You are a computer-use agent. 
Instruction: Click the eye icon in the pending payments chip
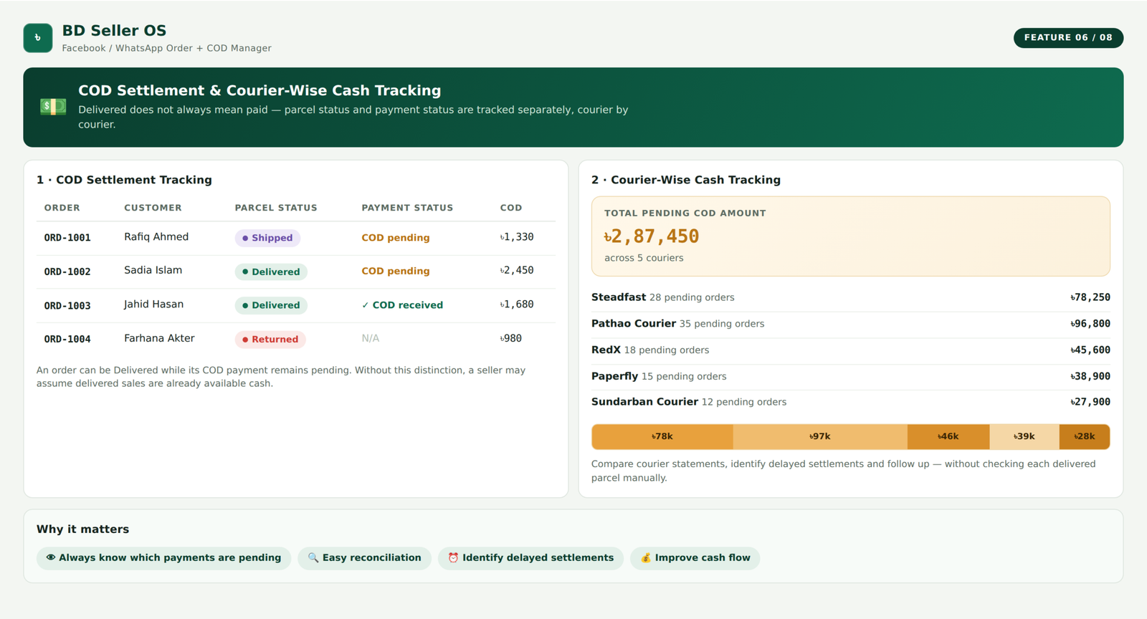pyautogui.click(x=51, y=557)
